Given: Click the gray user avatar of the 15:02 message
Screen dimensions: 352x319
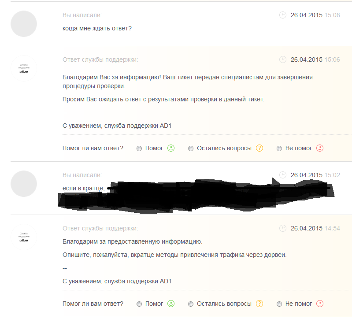Looking at the screenshot, I should [24, 184].
